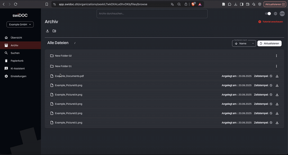Download Example_Documents.pdf using its download icon
Viewport: 288px width, 155px height.
click(277, 76)
